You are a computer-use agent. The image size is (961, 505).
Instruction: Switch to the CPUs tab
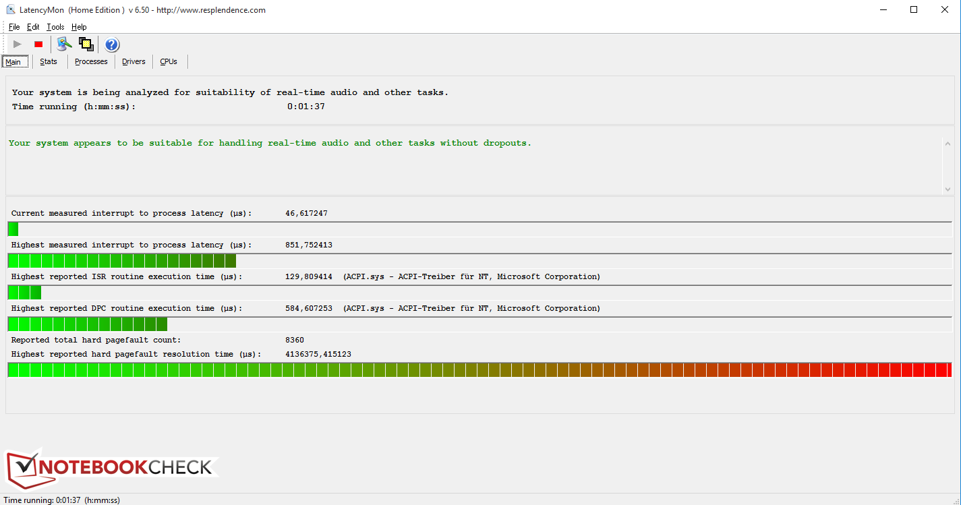coord(169,61)
